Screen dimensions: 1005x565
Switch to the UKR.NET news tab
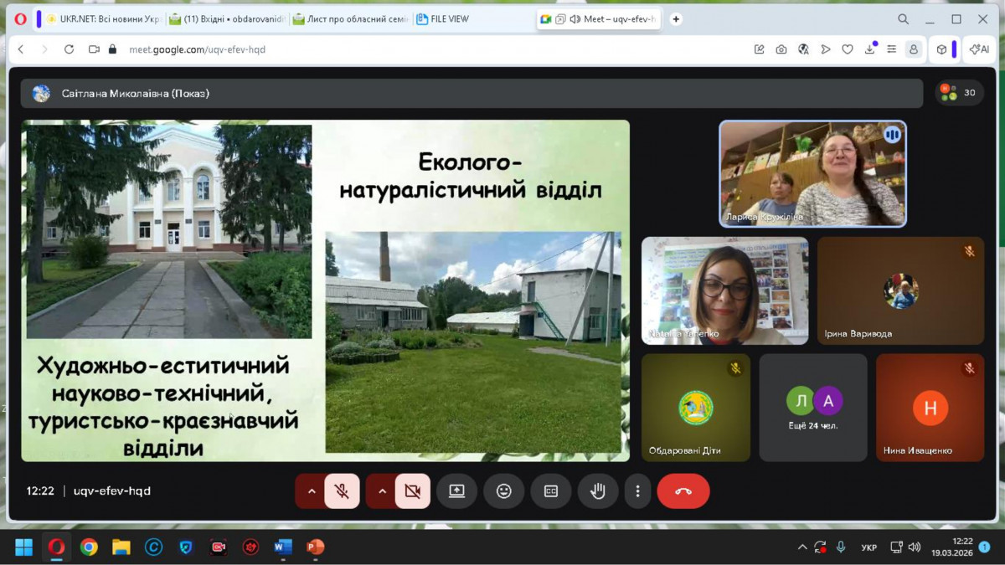[102, 18]
